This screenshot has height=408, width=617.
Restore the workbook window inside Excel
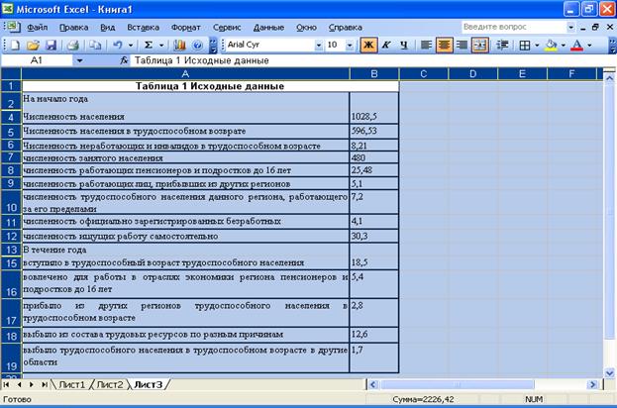pyautogui.click(x=595, y=27)
